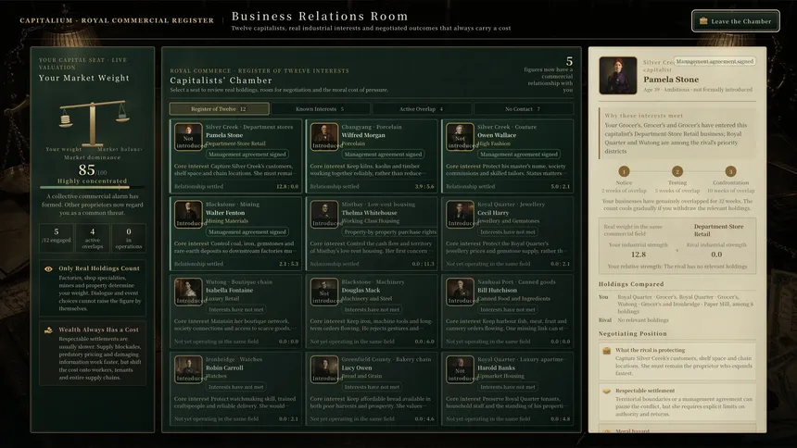Click the 4 active overlaps stat box
797x448 pixels.
coord(93,238)
